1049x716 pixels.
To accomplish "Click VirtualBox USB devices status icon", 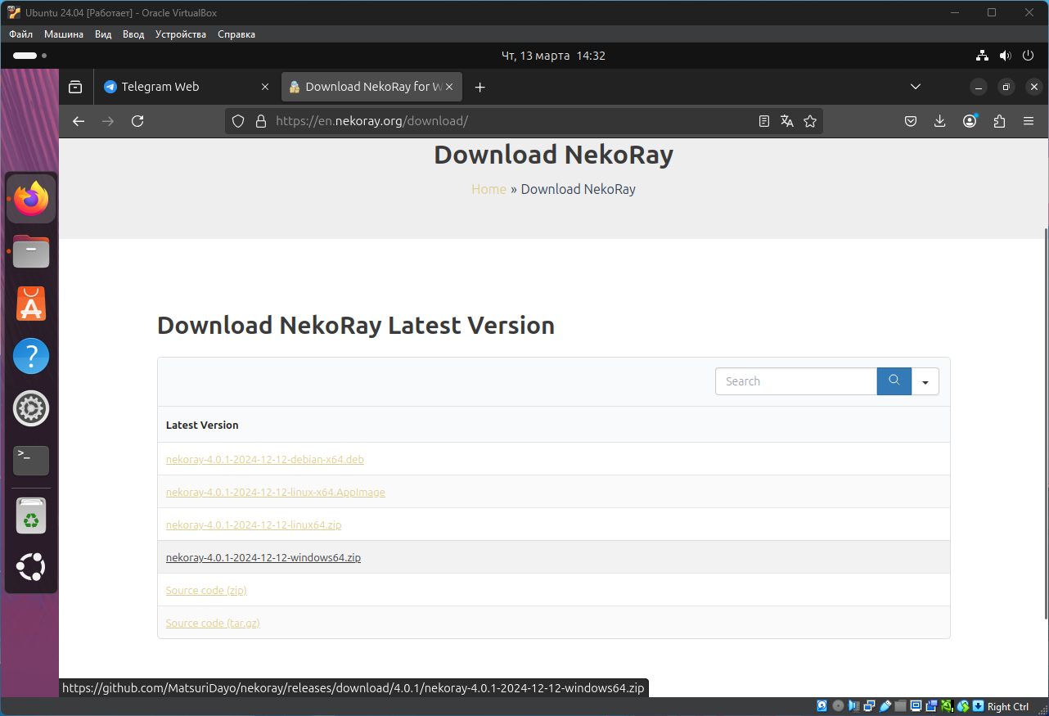I will click(885, 706).
